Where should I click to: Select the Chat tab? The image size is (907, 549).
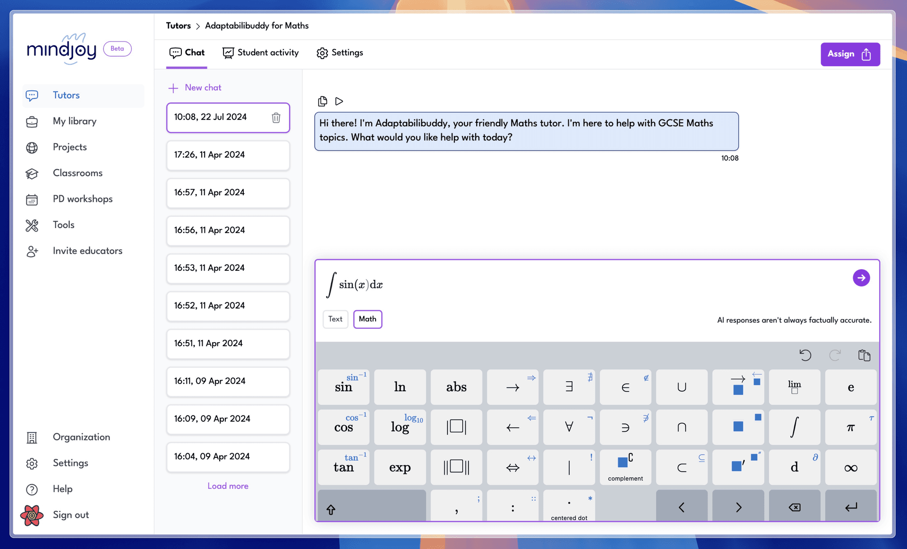(x=187, y=53)
